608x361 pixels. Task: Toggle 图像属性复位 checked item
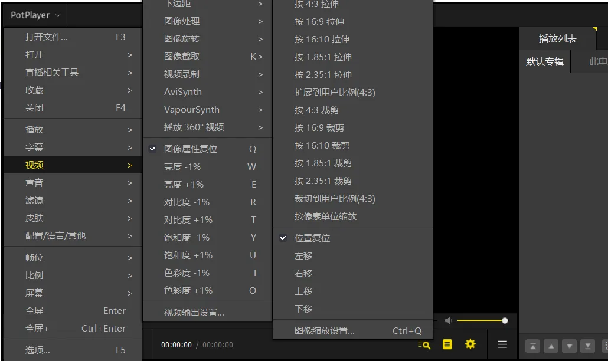point(207,149)
